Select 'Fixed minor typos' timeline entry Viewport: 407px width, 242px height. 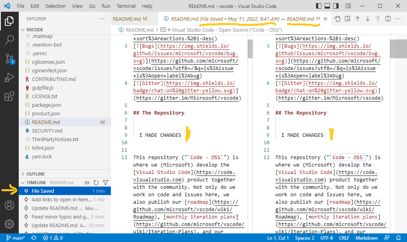tap(65, 217)
